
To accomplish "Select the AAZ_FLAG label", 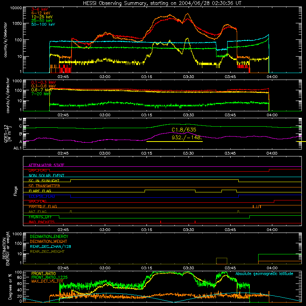I will click(37, 212).
